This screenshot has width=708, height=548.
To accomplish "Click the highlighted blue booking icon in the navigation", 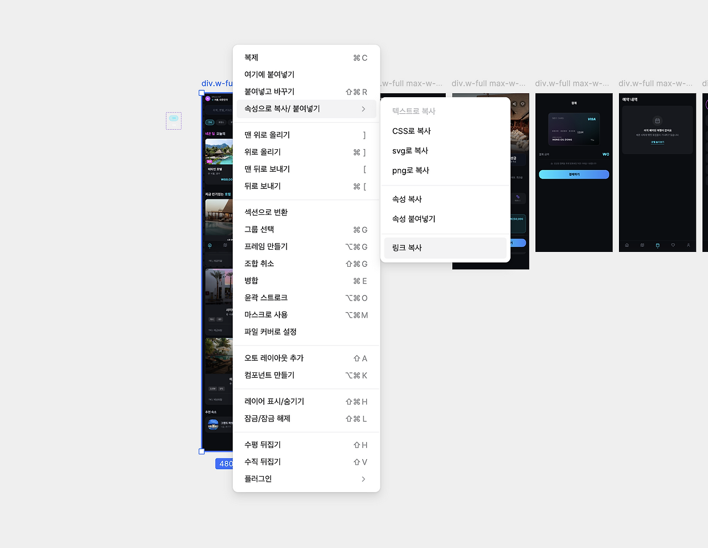I will [658, 245].
